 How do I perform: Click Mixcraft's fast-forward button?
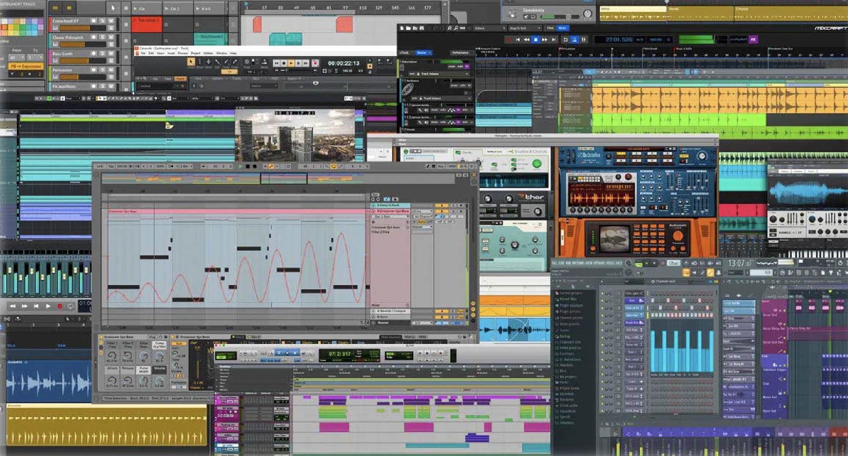click(544, 40)
